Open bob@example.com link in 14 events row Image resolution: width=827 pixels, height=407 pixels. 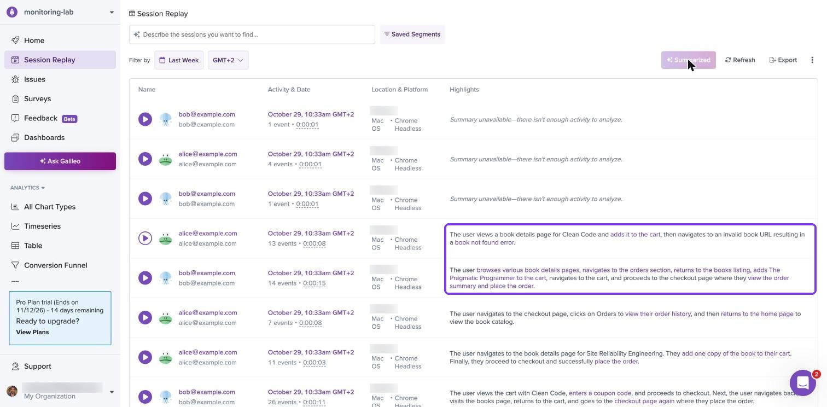(207, 273)
